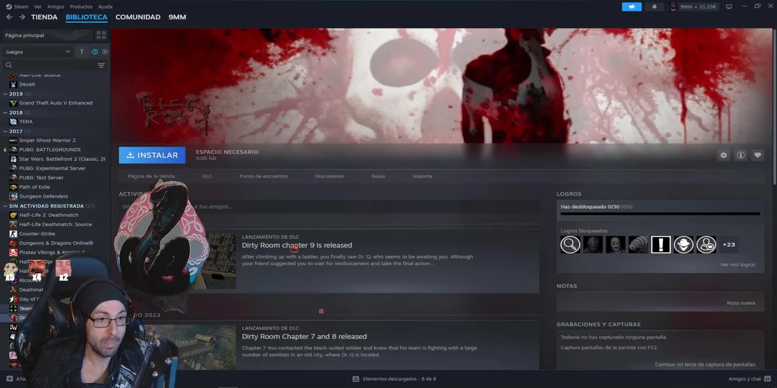Select PUBG: BATTLEGROUNDS in the list
The width and height of the screenshot is (777, 388).
click(50, 150)
